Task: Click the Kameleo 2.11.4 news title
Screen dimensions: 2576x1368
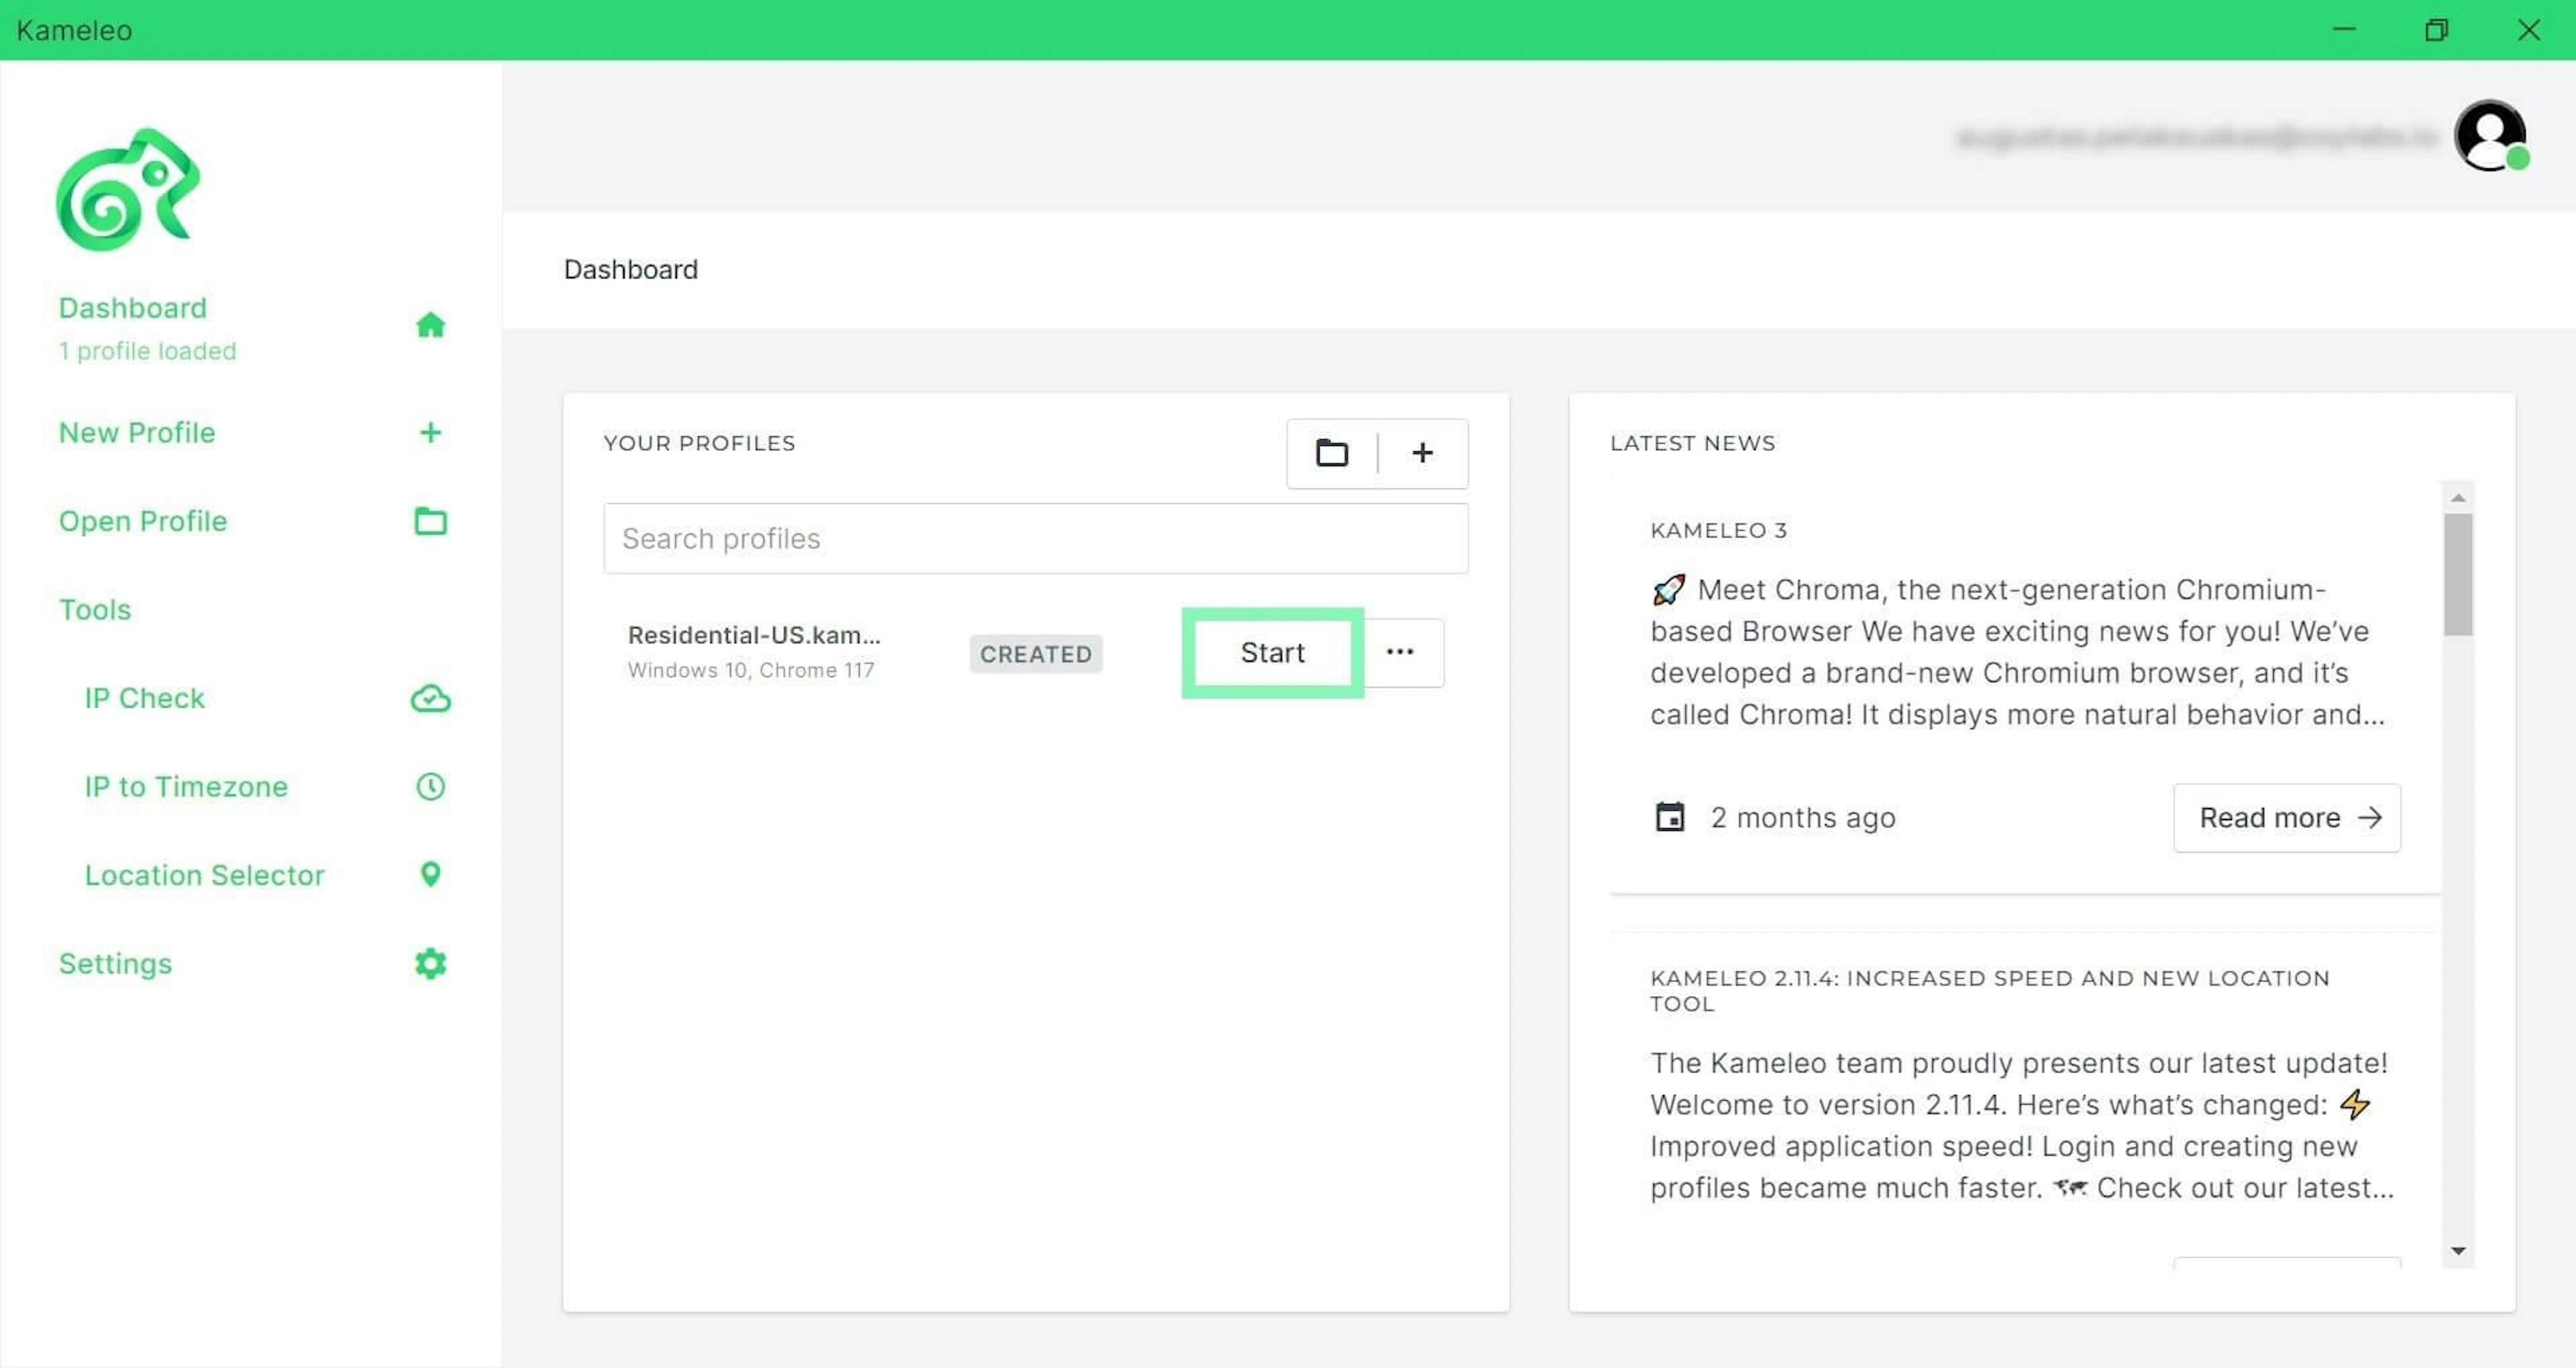Action: coord(1989,990)
